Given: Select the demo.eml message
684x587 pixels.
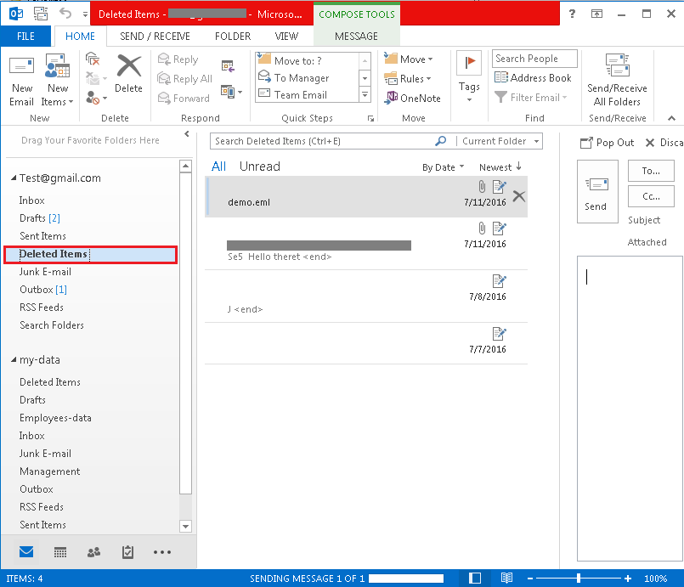Looking at the screenshot, I should click(x=365, y=197).
